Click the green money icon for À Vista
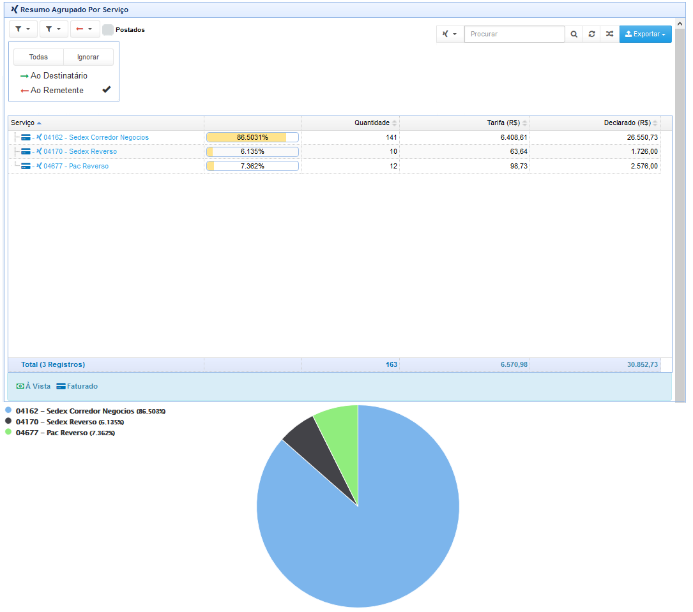The height and width of the screenshot is (612, 693). point(20,386)
